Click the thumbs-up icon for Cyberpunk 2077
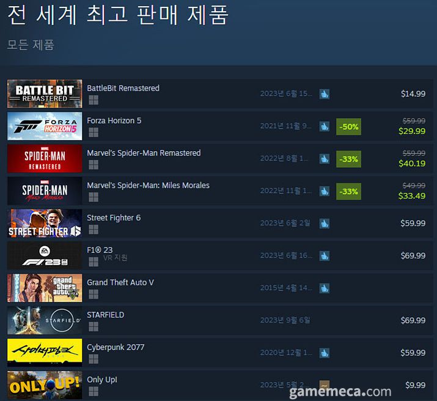437x401 pixels. tap(324, 353)
